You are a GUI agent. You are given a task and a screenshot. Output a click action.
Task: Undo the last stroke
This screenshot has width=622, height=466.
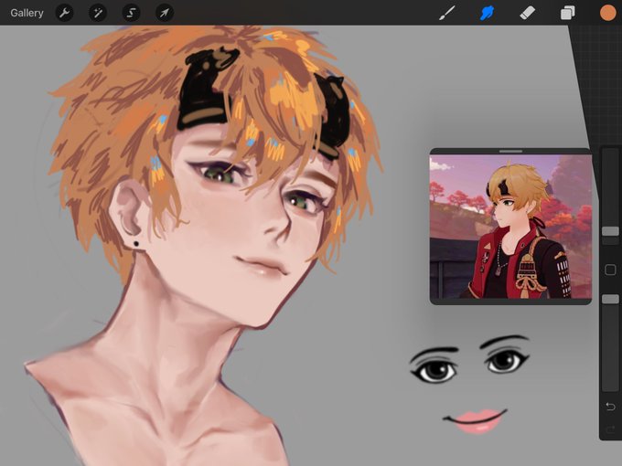tap(610, 407)
